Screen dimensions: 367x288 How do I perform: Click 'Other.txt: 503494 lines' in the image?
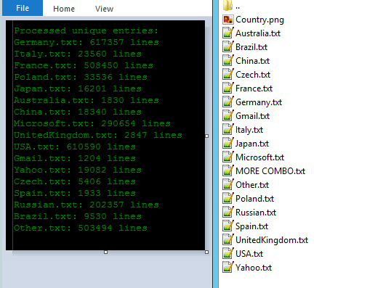point(81,228)
